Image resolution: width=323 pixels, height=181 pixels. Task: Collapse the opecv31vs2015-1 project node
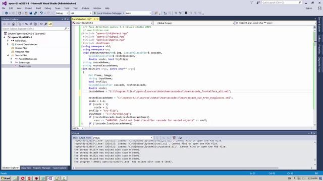click(5, 37)
